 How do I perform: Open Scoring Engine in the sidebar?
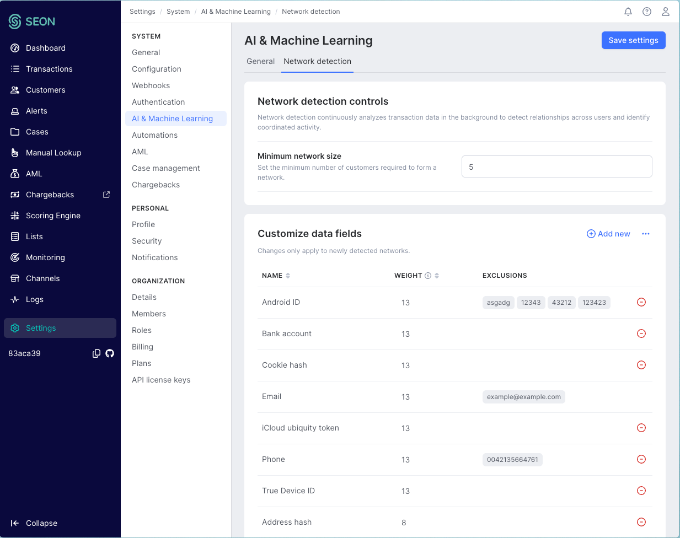point(53,216)
